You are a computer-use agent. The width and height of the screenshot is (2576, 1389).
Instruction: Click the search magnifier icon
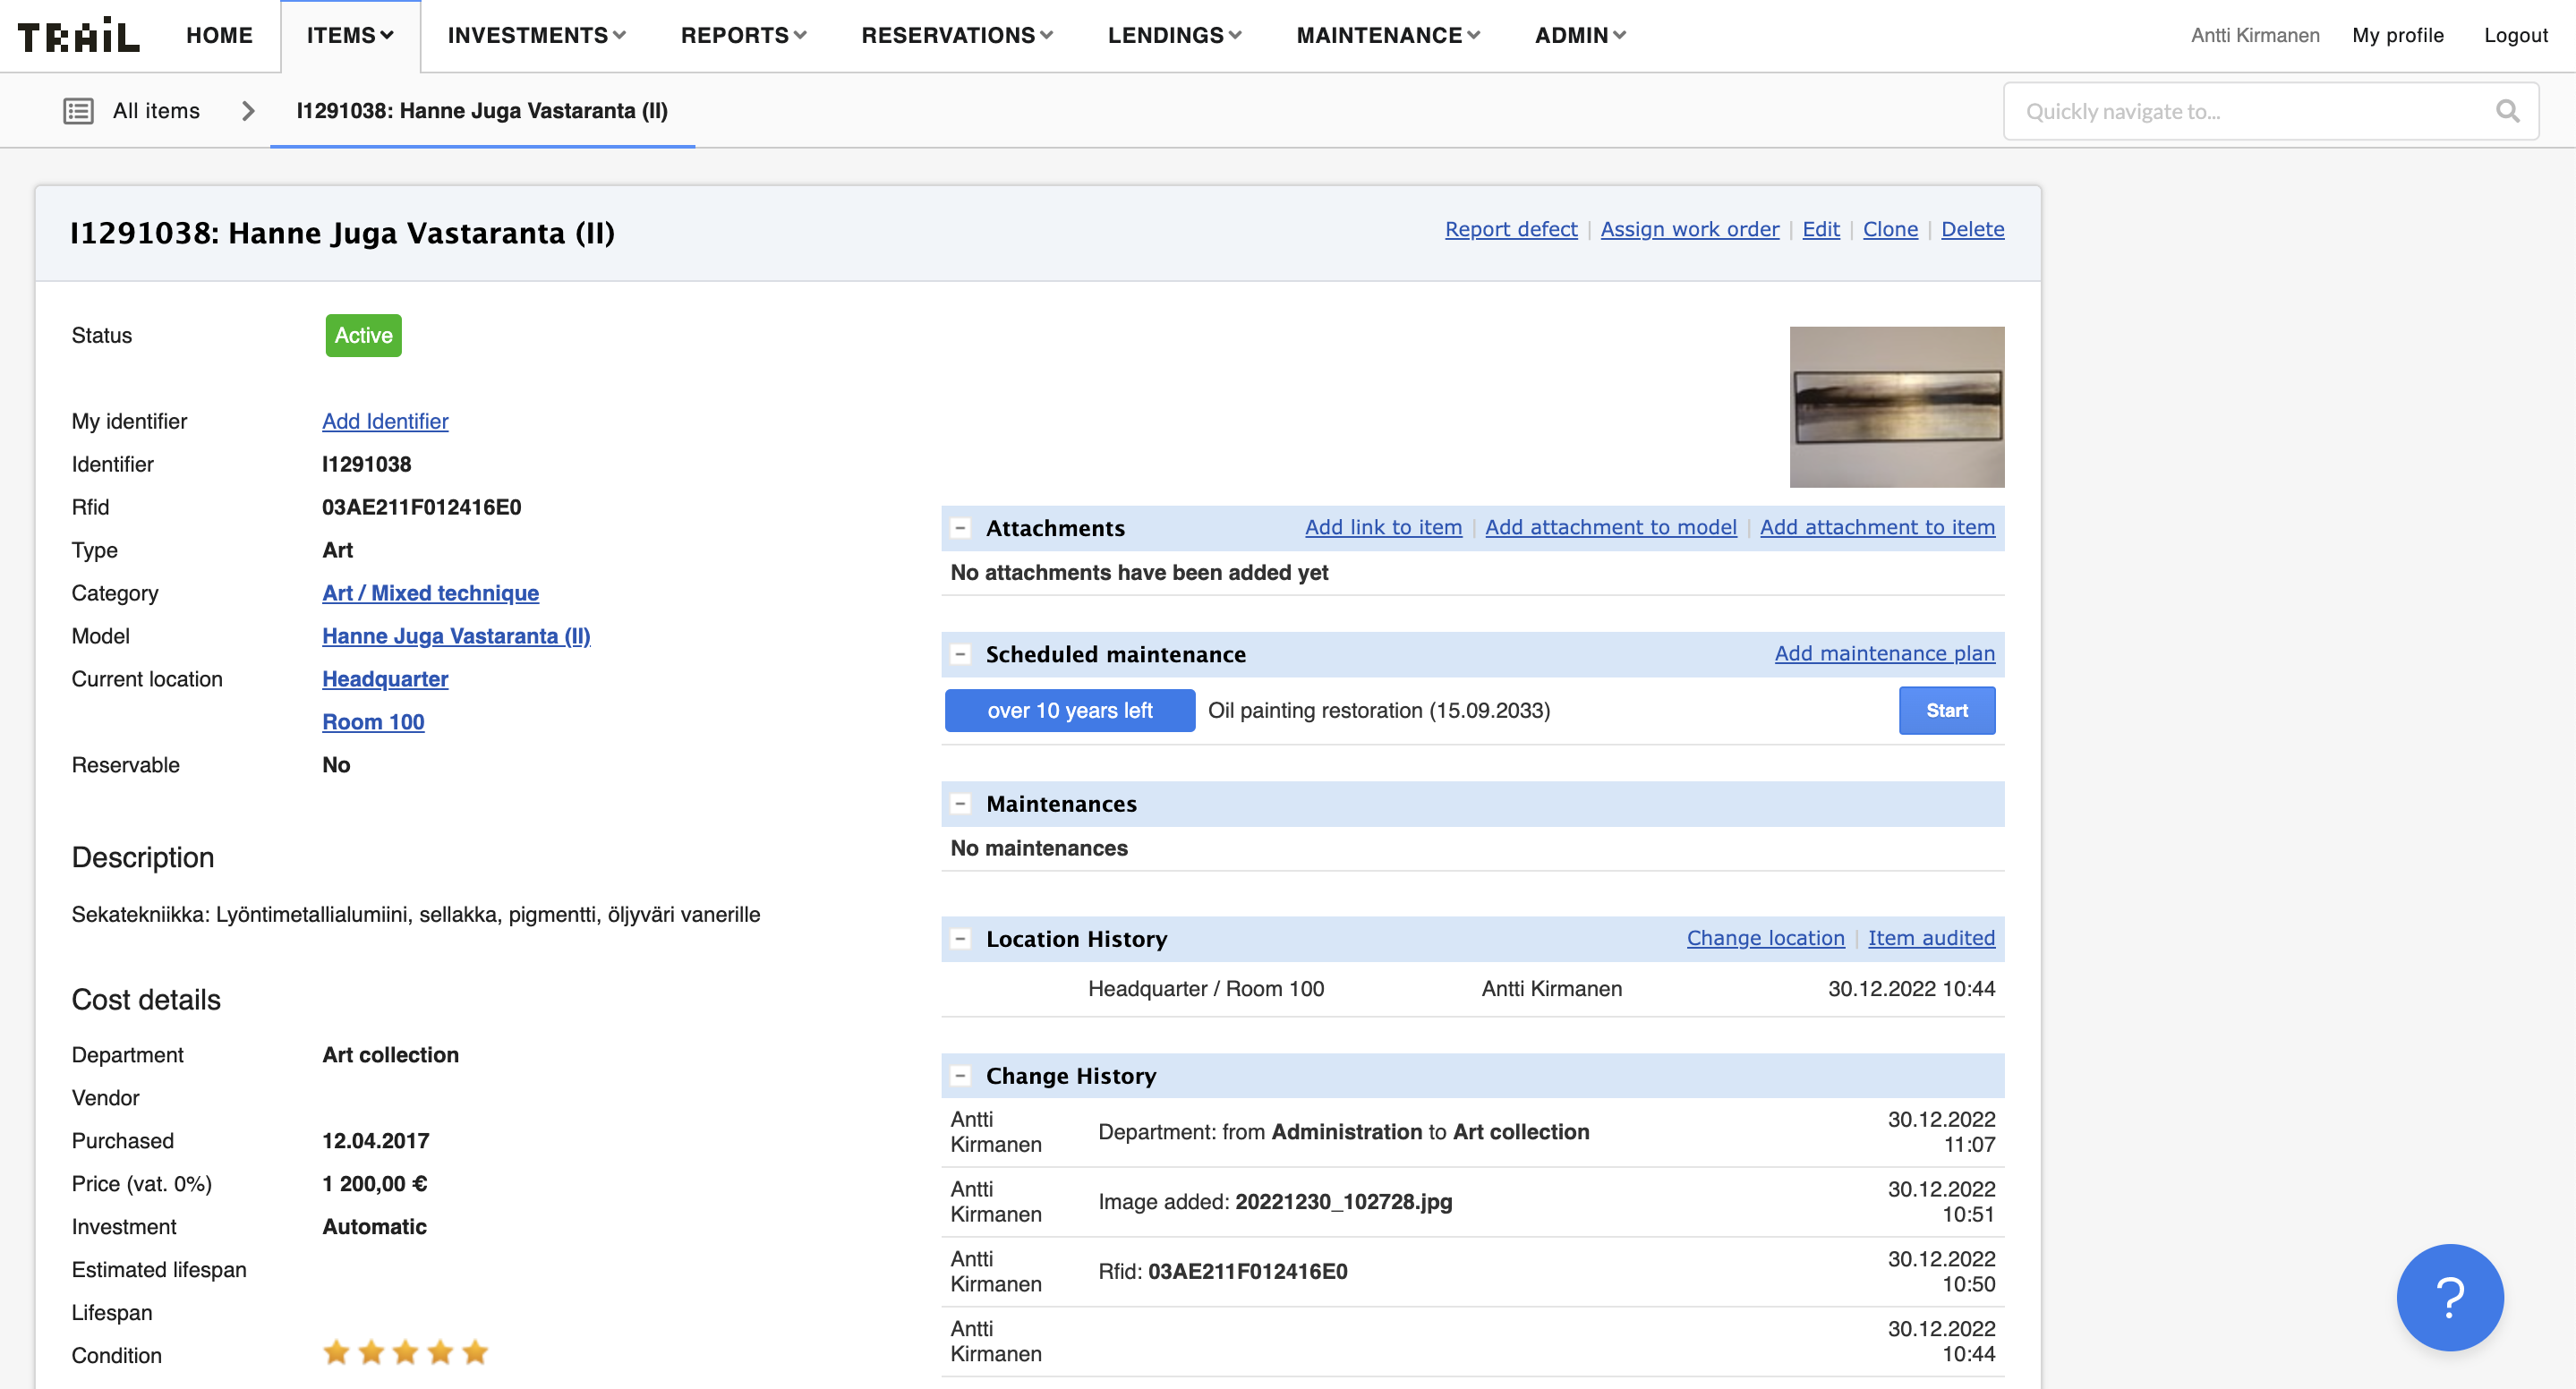(2507, 111)
